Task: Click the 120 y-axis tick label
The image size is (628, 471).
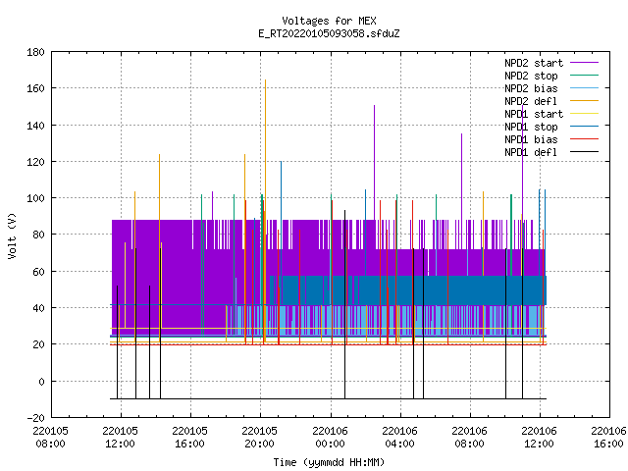Action: (35, 162)
